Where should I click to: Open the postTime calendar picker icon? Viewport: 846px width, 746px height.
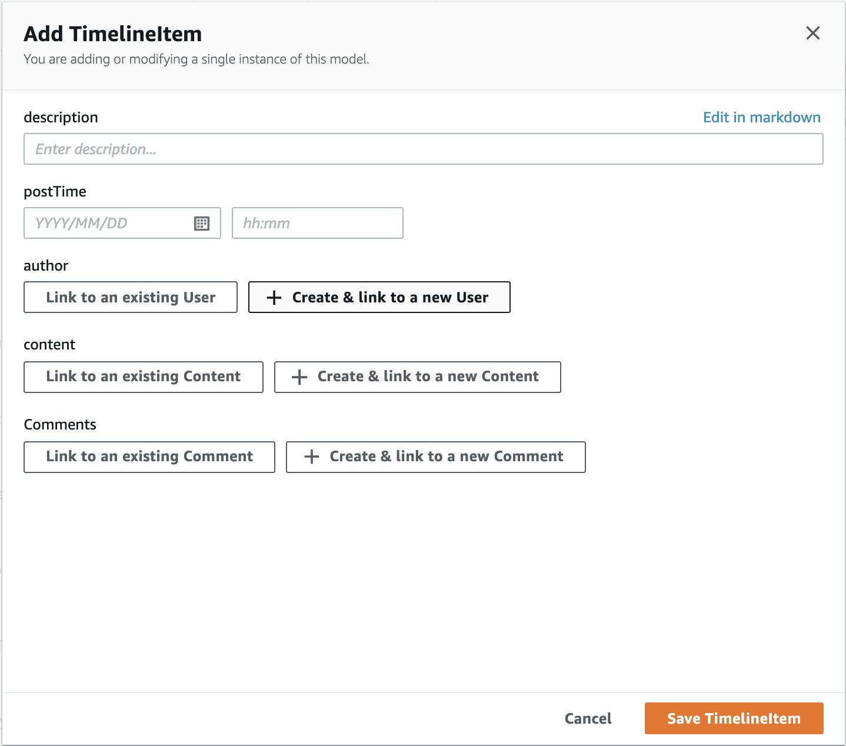pyautogui.click(x=202, y=224)
